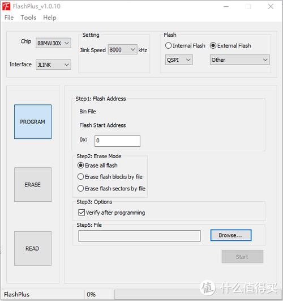283x301 pixels.
Task: Toggle Verify after programming checkbox
Action: point(112,213)
